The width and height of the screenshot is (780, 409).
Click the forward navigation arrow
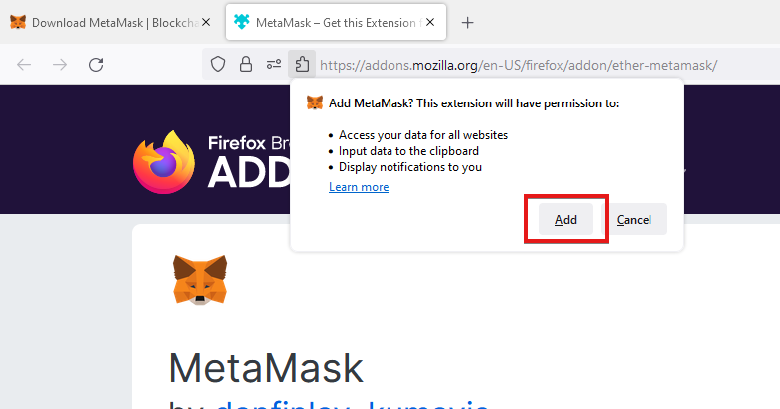coord(60,65)
